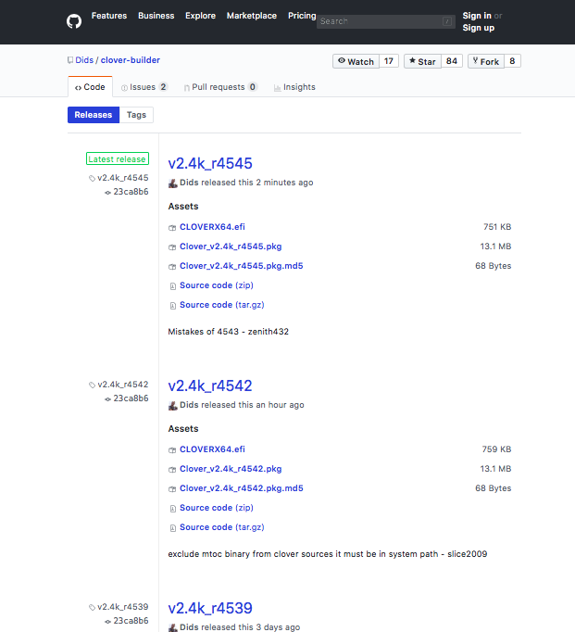The image size is (575, 632).
Task: Focus the Search input field
Action: [386, 21]
